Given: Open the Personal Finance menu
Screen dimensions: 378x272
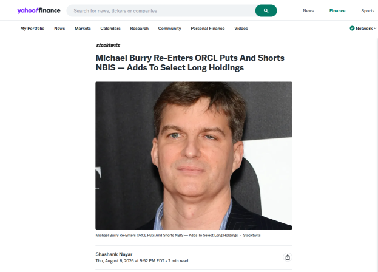Looking at the screenshot, I should [208, 28].
